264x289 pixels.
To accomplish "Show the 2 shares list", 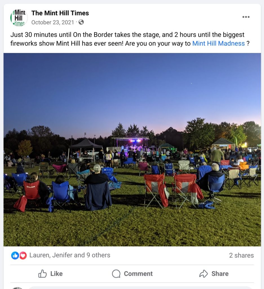I will tap(241, 255).
